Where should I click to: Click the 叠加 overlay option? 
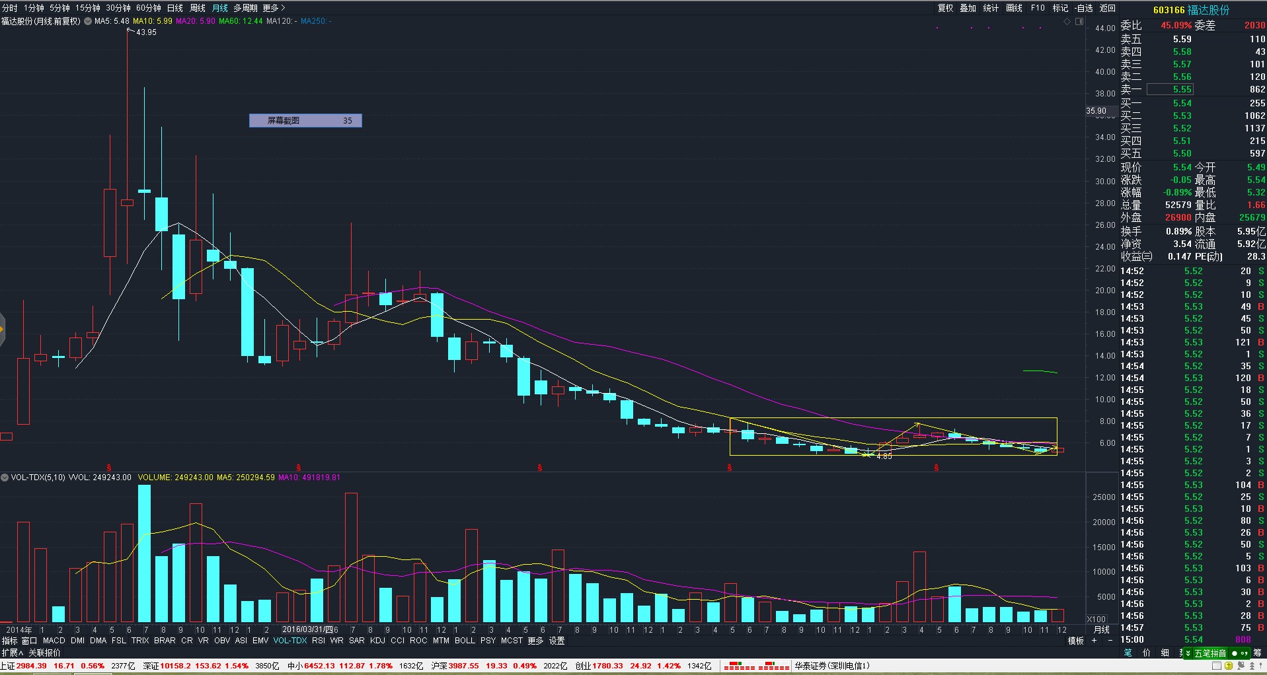968,8
